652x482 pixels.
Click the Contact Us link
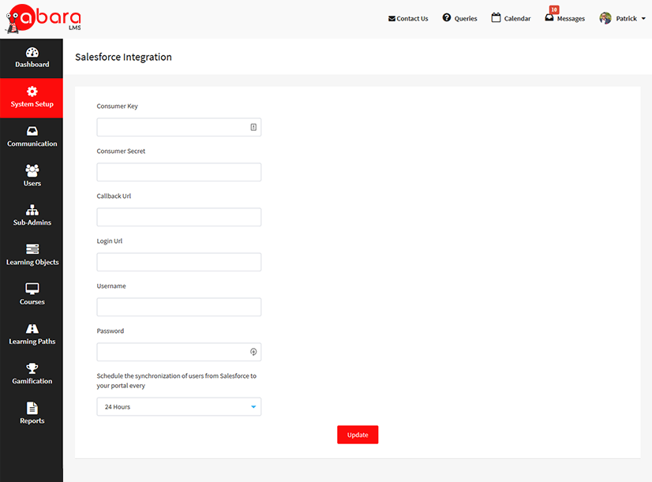(412, 19)
